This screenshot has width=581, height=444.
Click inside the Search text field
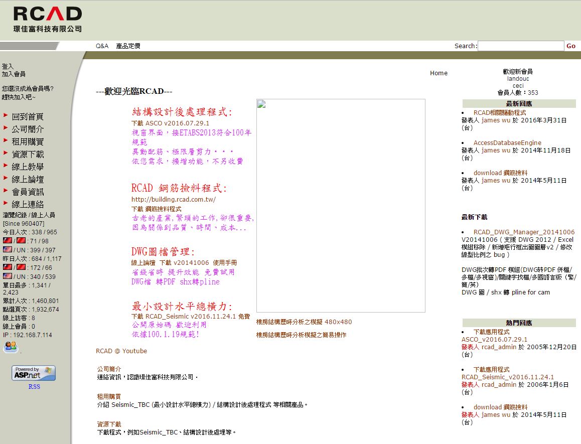click(x=520, y=46)
